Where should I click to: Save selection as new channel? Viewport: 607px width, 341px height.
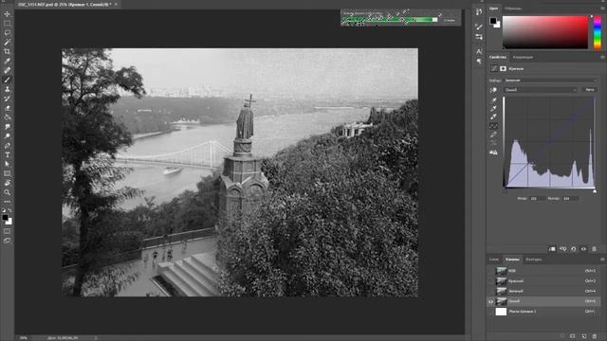pyautogui.click(x=573, y=336)
